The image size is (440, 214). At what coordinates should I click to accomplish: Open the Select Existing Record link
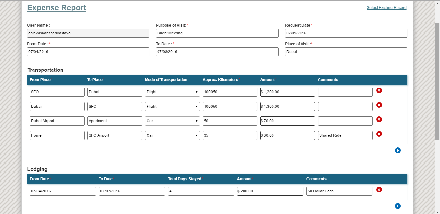pos(387,8)
